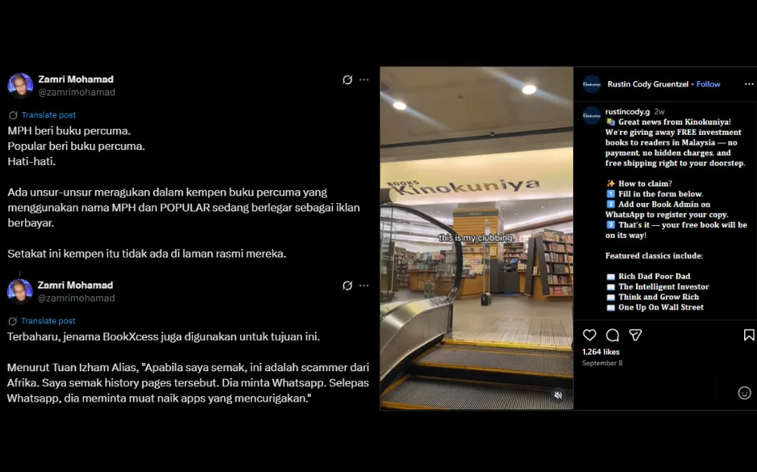
Task: Save the post with the bookmark icon
Action: click(x=749, y=335)
